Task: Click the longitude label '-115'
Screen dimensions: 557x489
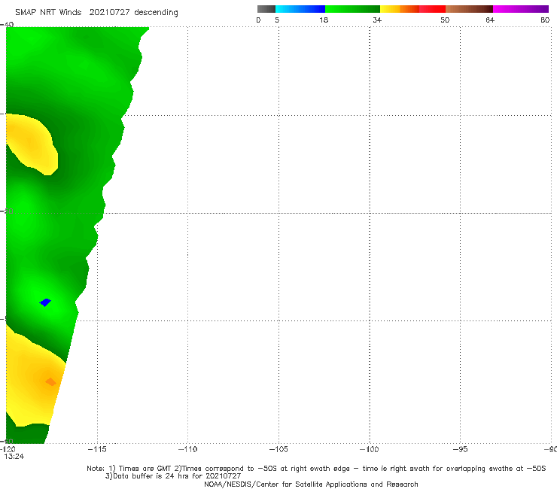Action: (x=97, y=449)
